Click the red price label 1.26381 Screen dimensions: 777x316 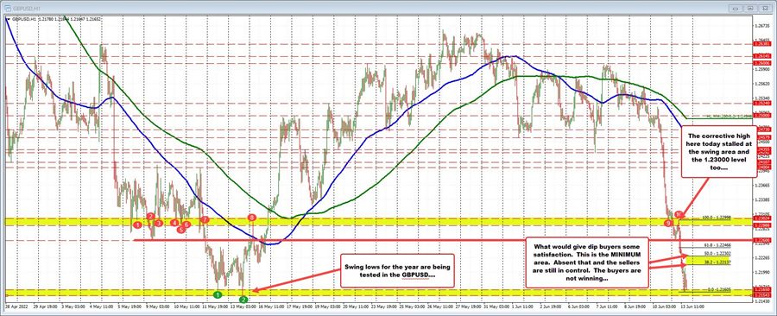[x=763, y=43]
